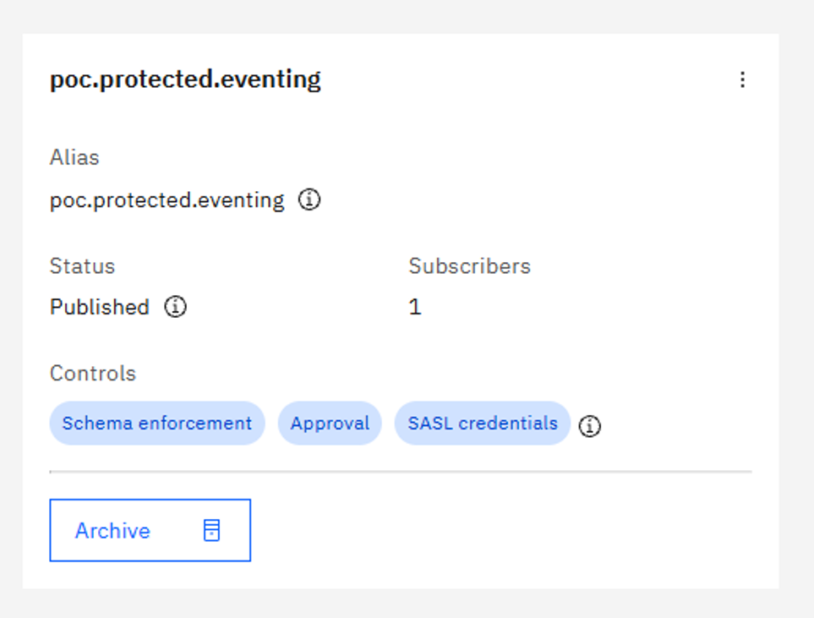Click the Controls field label
This screenshot has width=814, height=618.
coord(93,374)
